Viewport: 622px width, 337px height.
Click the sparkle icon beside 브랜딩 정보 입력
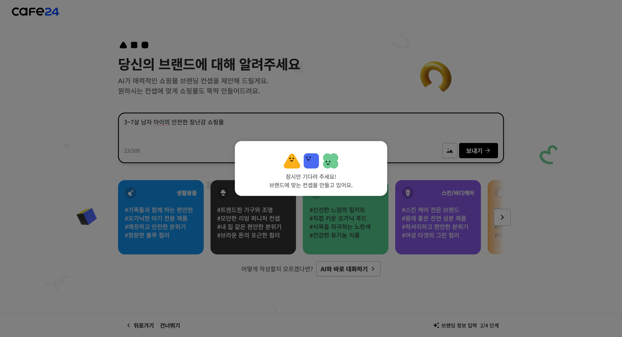point(436,325)
